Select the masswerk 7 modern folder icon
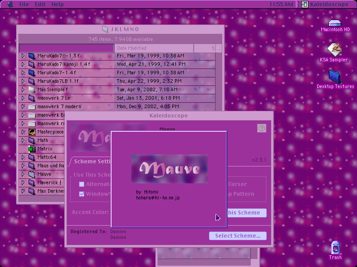Viewport: 357px width, 267px height. tap(32, 106)
